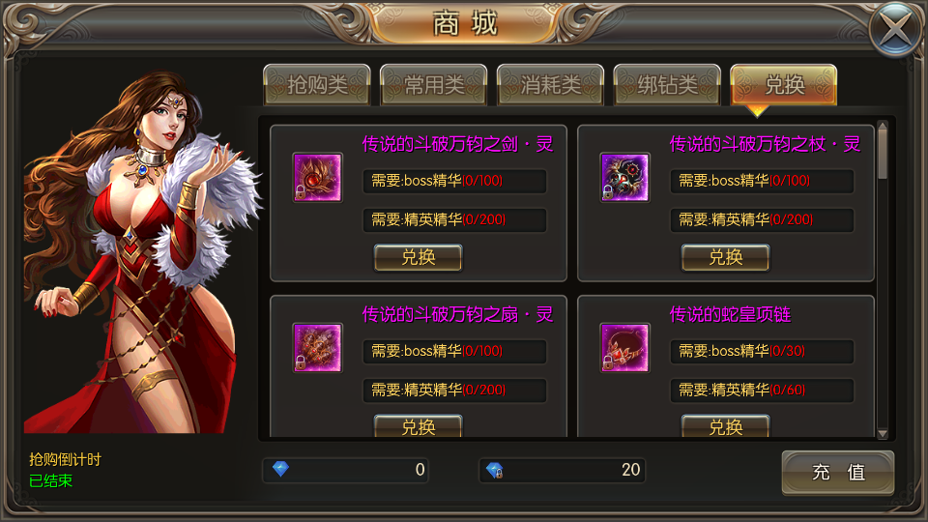
Task: Select the 消耗类 tab
Action: click(x=550, y=85)
